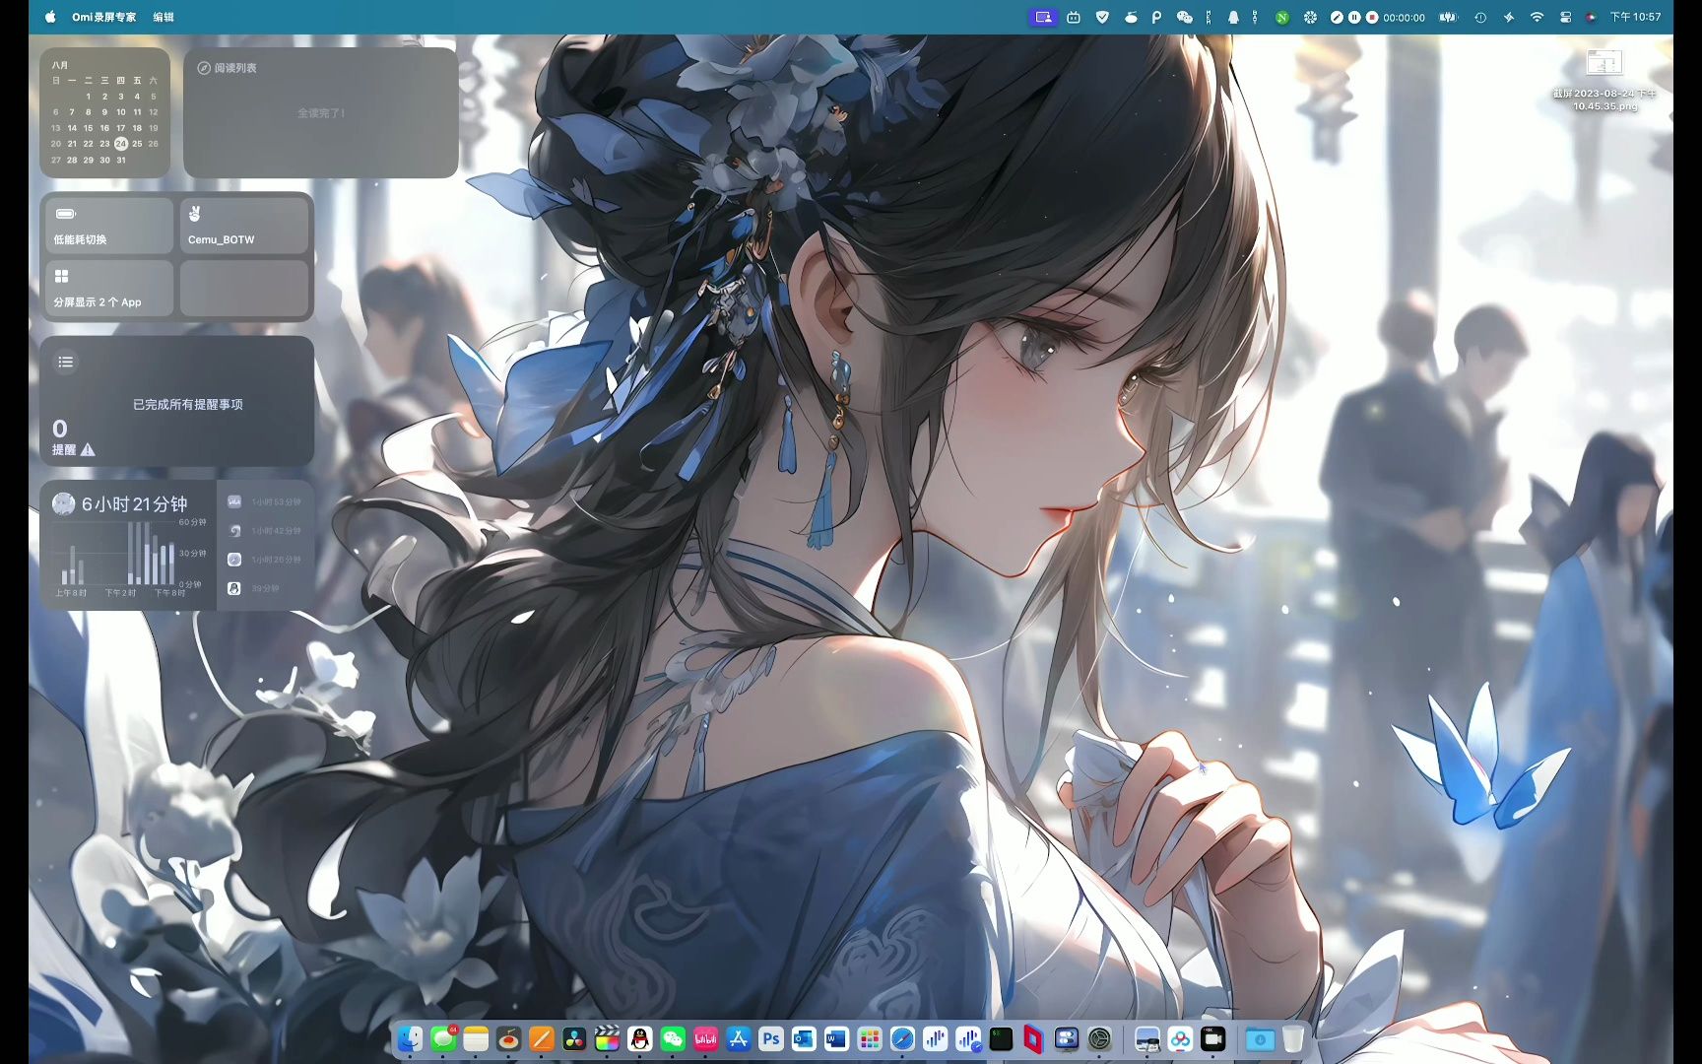Run the 分屏显示 2 个 App shortcut
This screenshot has height=1064, width=1702.
click(109, 289)
